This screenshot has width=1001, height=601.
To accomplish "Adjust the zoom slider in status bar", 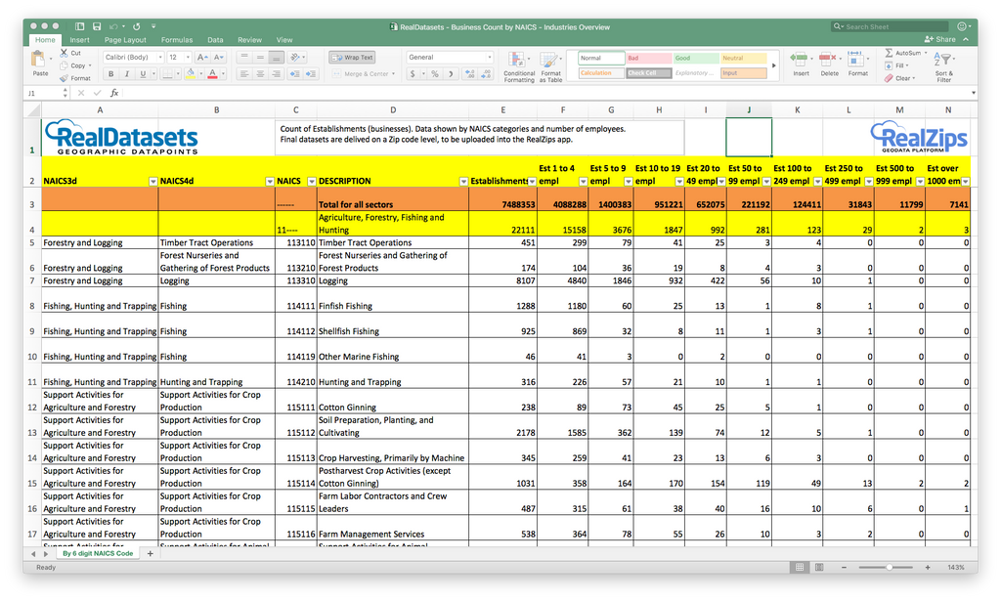I will point(889,567).
